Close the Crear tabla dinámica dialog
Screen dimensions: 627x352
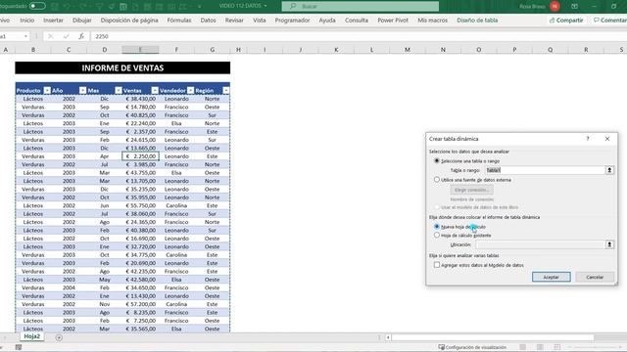coord(607,139)
